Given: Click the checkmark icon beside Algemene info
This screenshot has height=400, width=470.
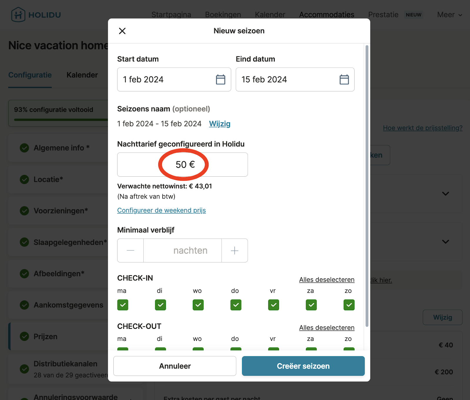Looking at the screenshot, I should point(24,148).
